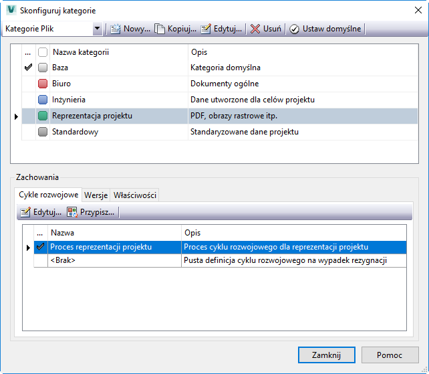
Task: Toggle checkbox for Proces reprezentacji projektu
Action: point(41,247)
